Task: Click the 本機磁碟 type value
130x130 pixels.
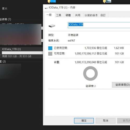Action: (x=73, y=35)
